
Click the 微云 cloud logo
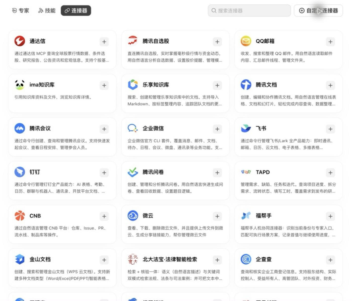133,216
